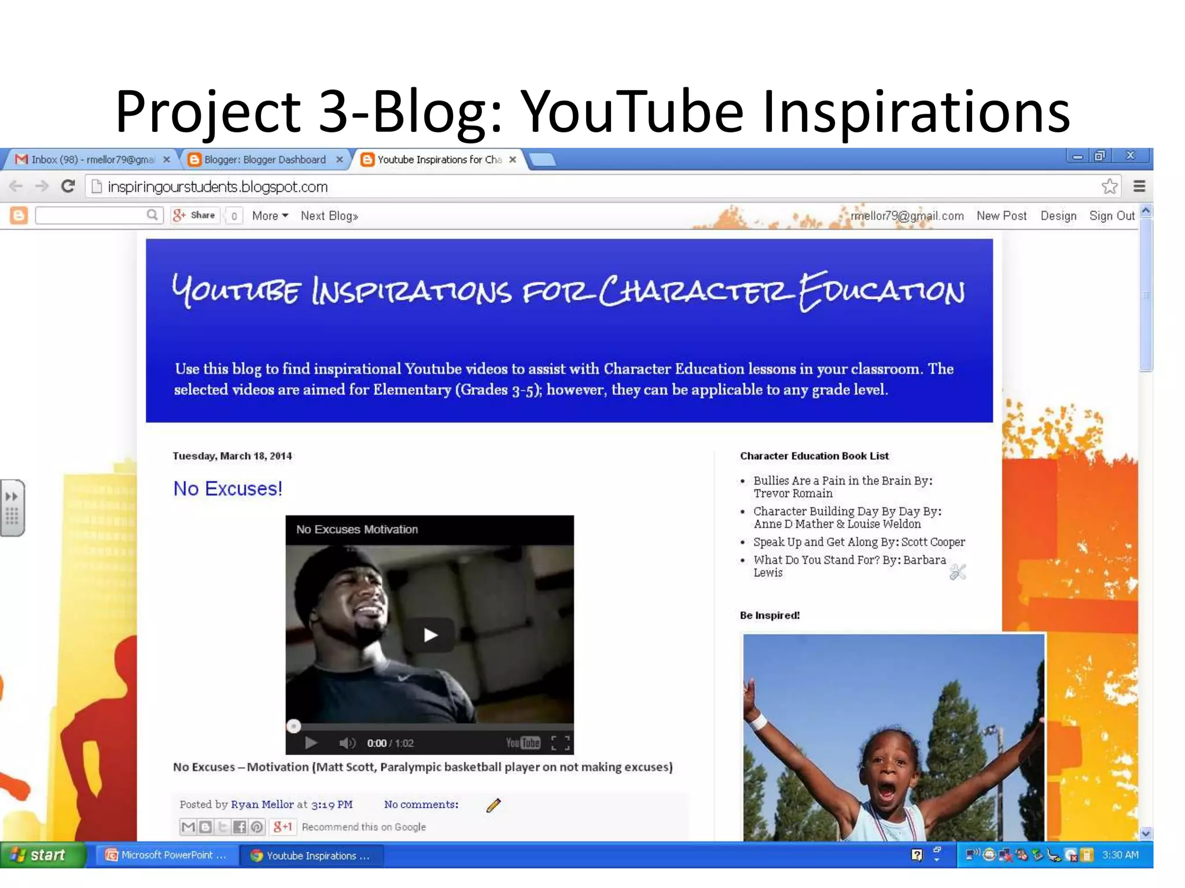Open video on YouTube via logo
This screenshot has height=888, width=1185.
[523, 742]
